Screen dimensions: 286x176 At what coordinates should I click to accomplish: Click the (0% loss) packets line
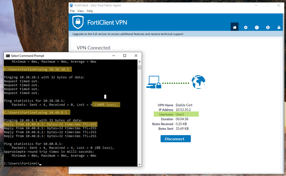pyautogui.click(x=63, y=148)
